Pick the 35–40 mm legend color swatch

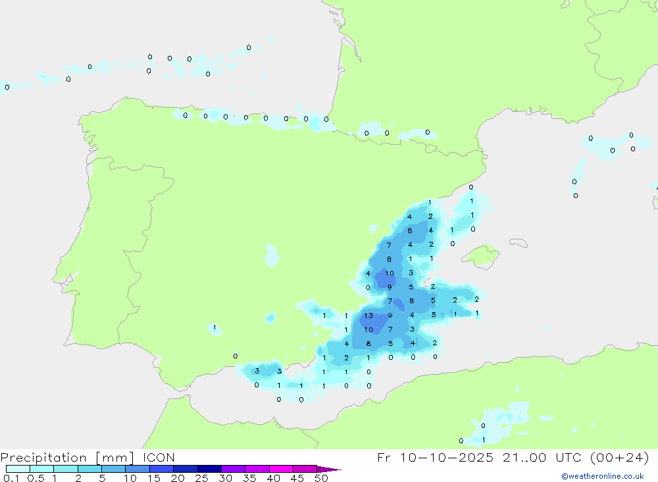click(x=257, y=469)
